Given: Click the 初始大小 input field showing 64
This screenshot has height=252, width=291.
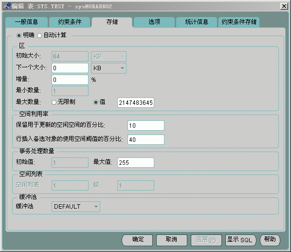Looking at the screenshot, I should (70, 57).
